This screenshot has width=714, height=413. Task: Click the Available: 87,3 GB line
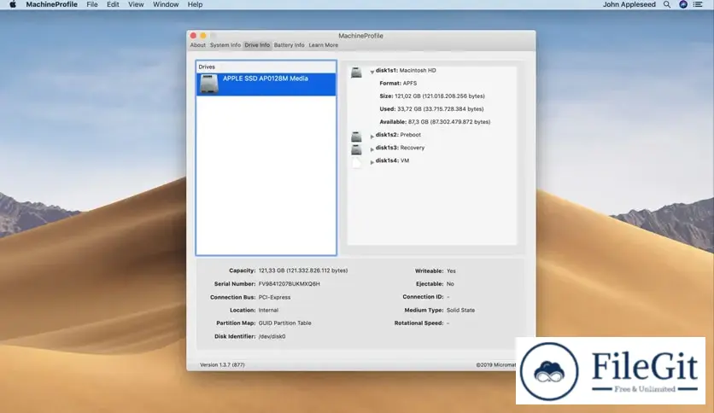pyautogui.click(x=435, y=121)
